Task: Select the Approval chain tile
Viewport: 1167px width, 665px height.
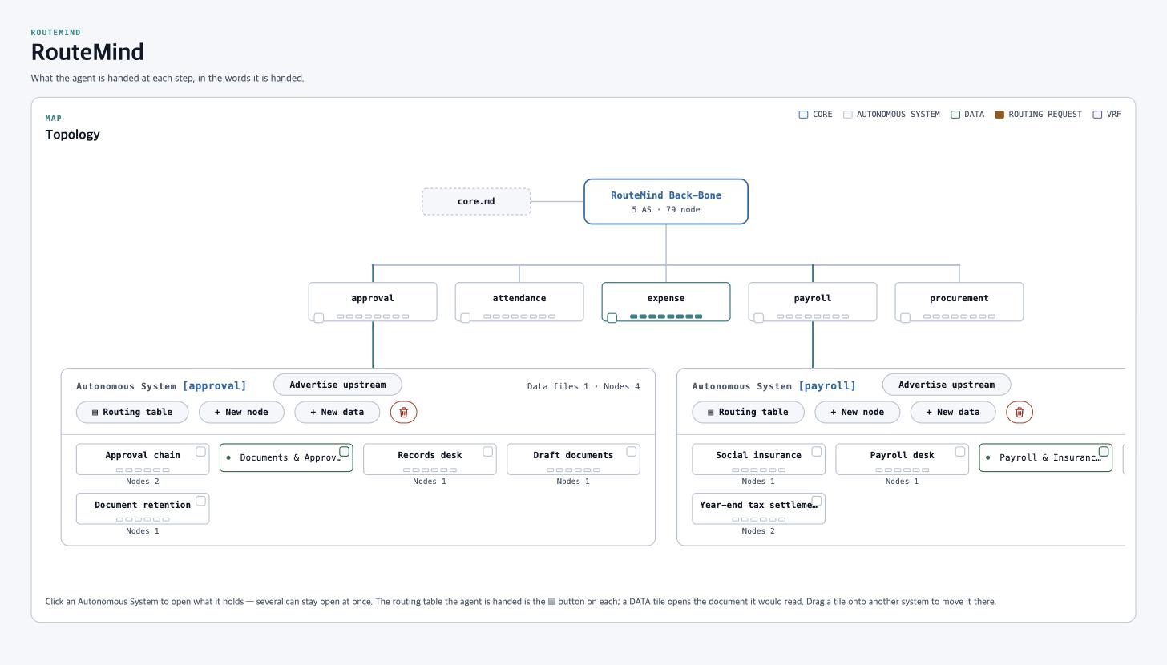Action: pyautogui.click(x=143, y=459)
